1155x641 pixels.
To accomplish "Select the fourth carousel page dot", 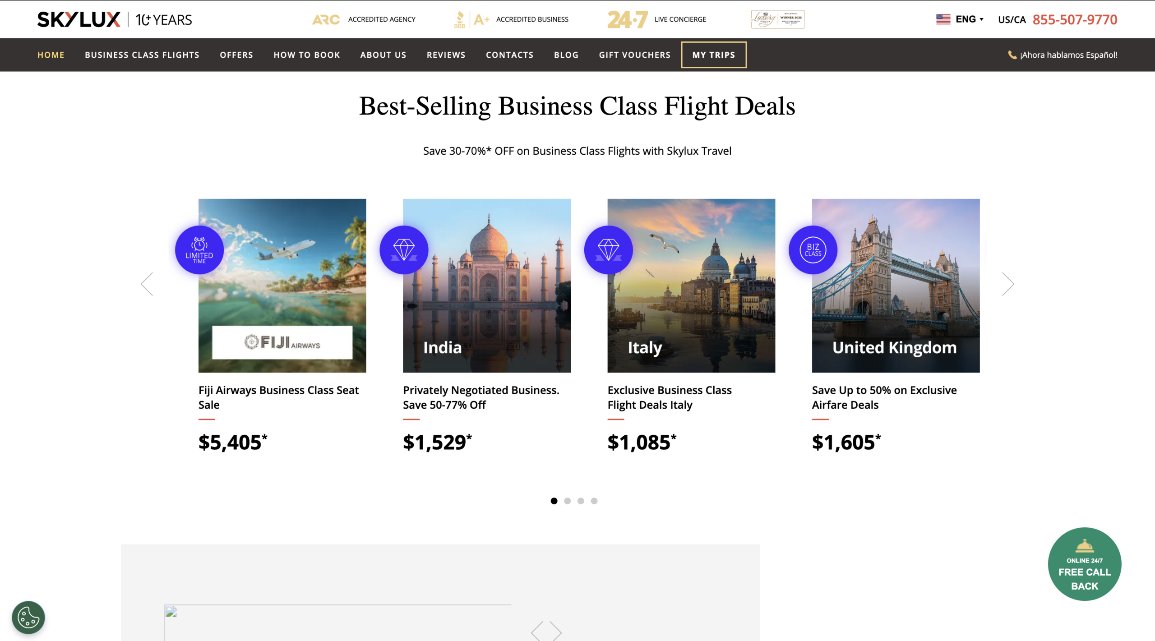I will tap(594, 501).
